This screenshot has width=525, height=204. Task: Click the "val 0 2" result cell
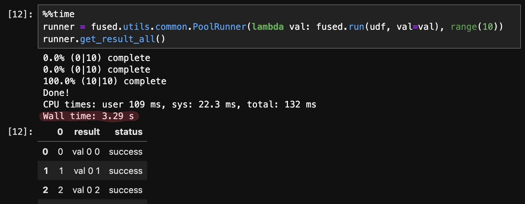[86, 190]
